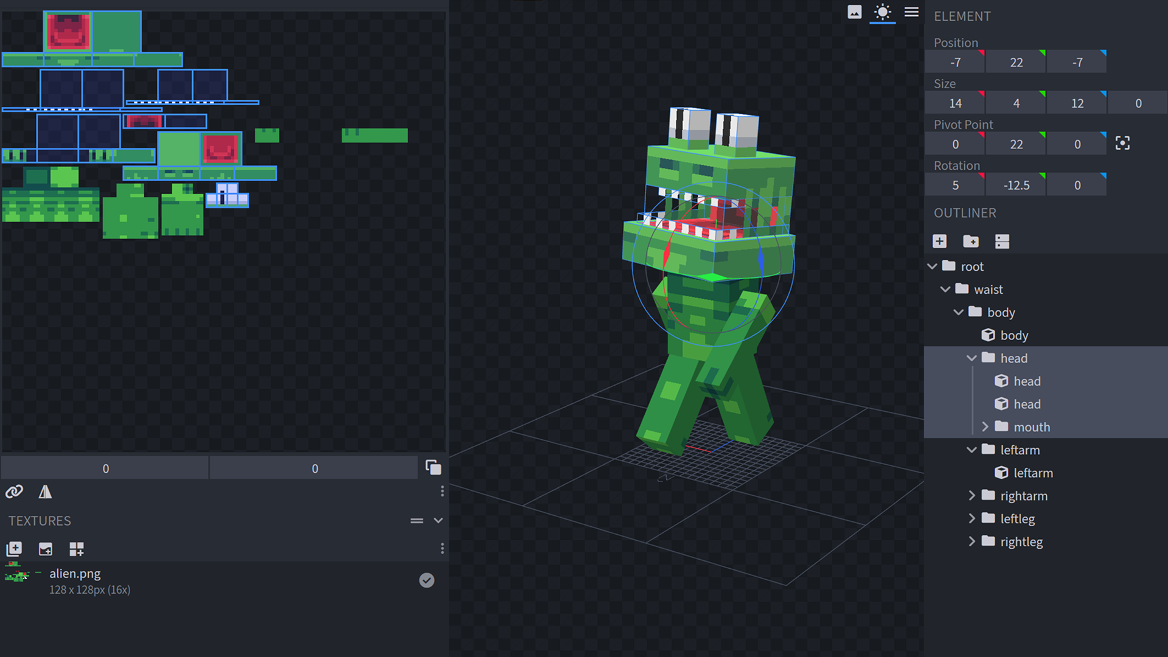Click the Rotation X field showing 5
The height and width of the screenshot is (657, 1168).
(x=955, y=185)
